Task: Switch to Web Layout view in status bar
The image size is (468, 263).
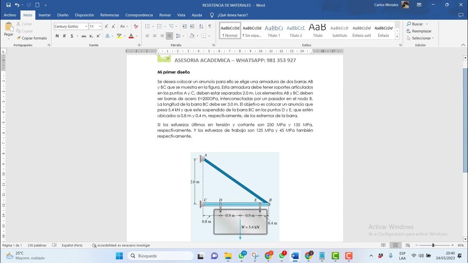Action: point(407,245)
